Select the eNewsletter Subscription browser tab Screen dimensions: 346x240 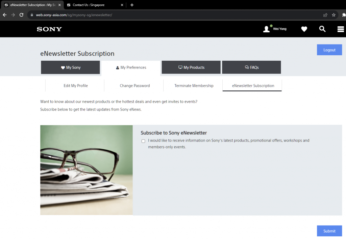pos(32,5)
